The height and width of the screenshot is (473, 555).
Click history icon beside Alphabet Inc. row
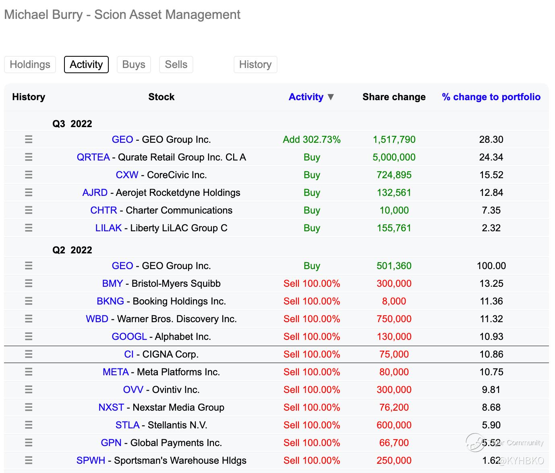(29, 337)
